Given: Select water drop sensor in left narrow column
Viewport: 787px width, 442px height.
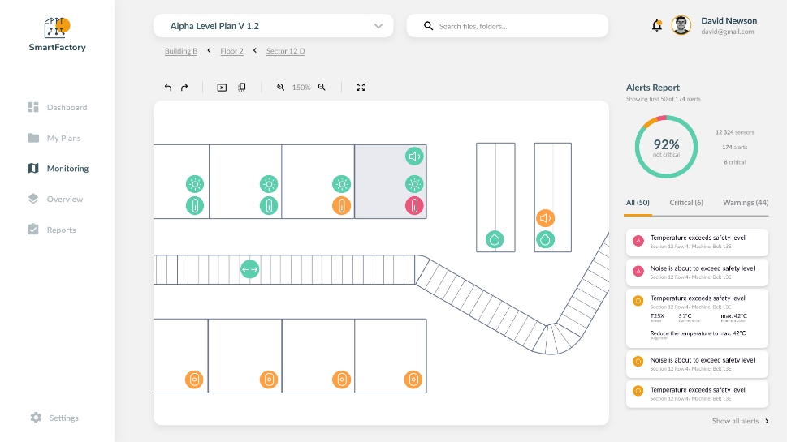Looking at the screenshot, I should click(x=495, y=239).
